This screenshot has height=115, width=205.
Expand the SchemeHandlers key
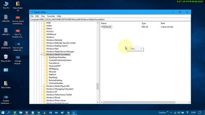pos(44,83)
